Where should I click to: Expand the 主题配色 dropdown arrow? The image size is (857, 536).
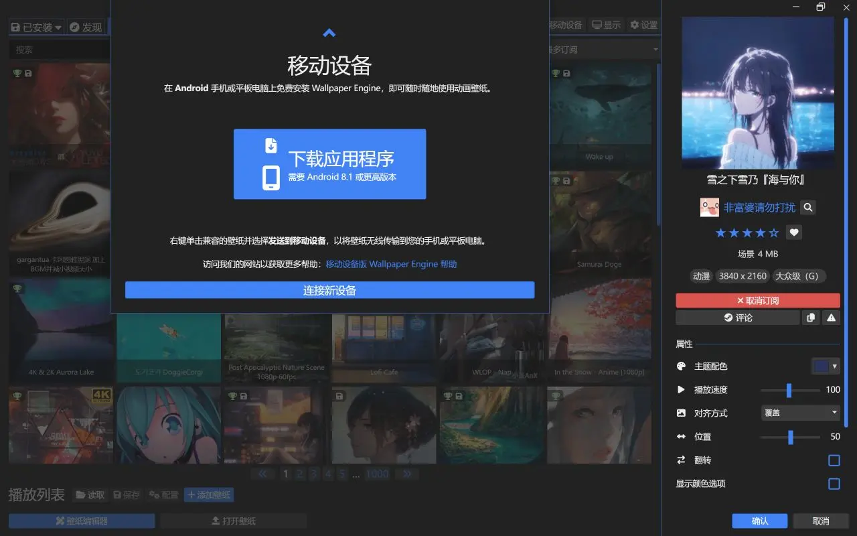click(x=835, y=366)
